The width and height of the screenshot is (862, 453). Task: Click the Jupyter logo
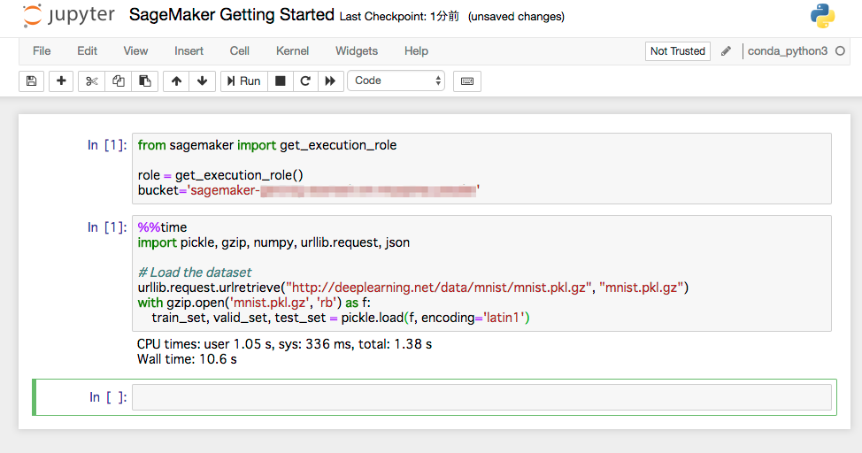click(x=69, y=16)
